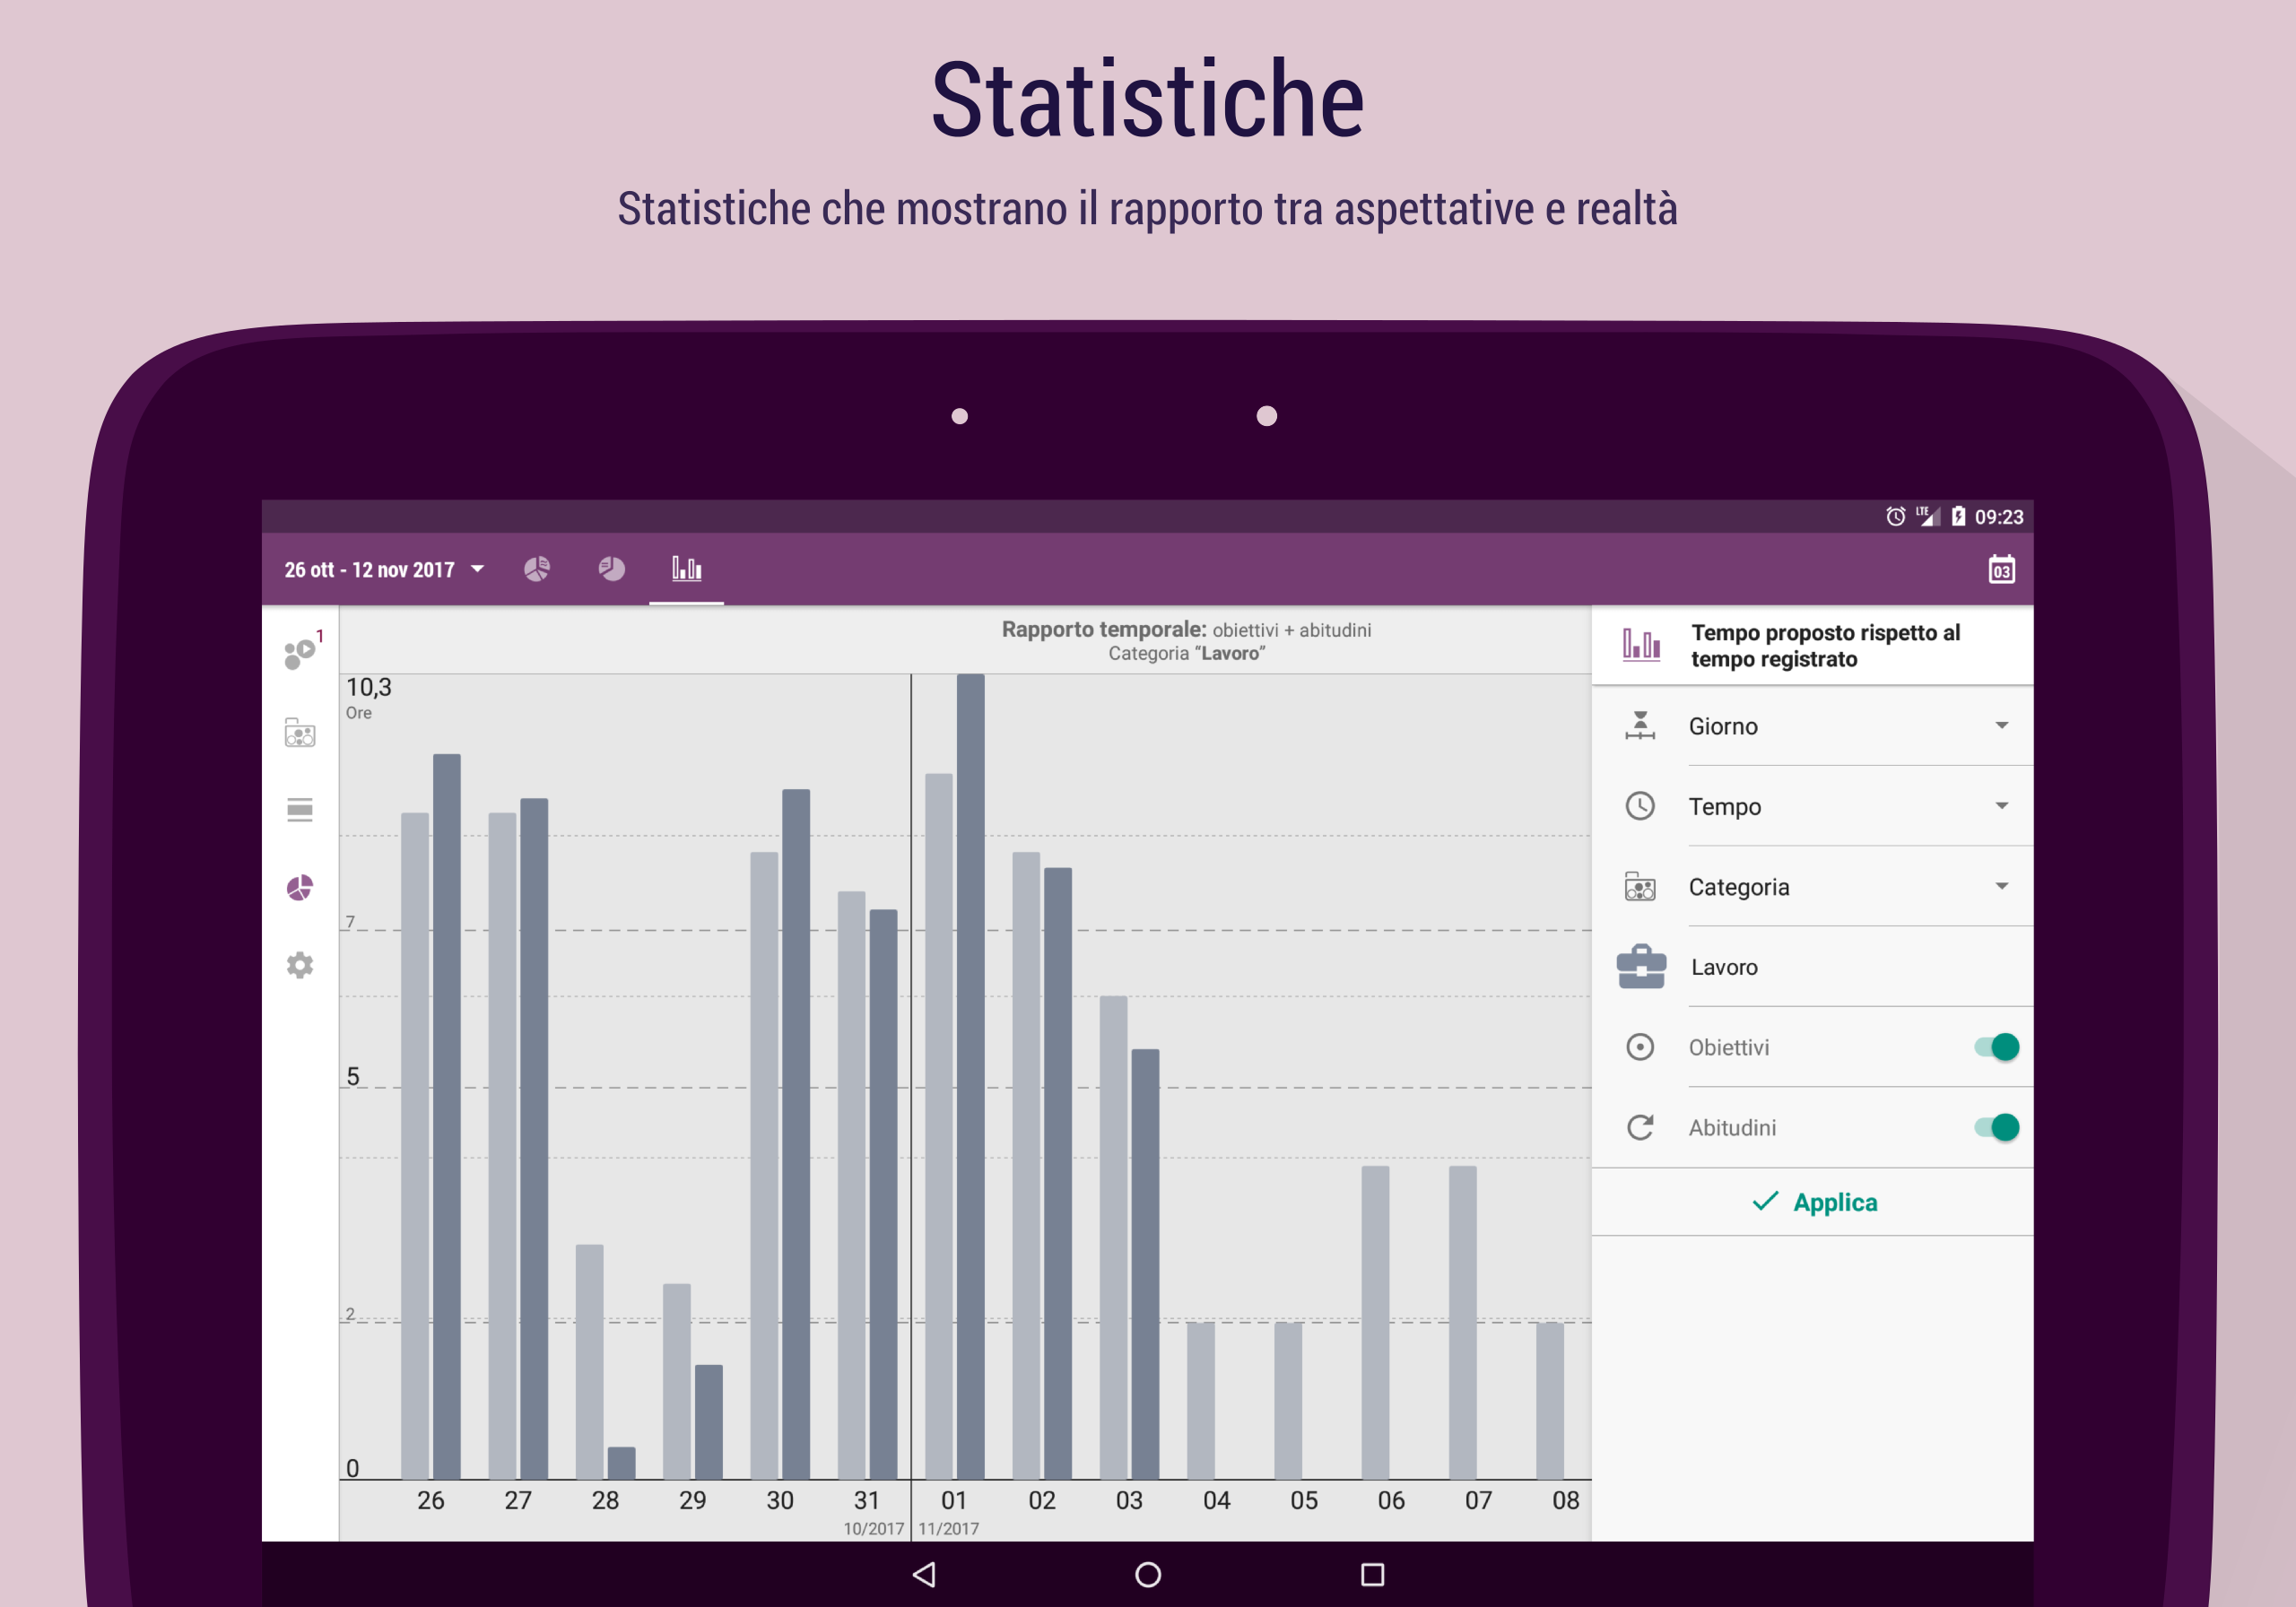Click the Obiettivi target icon
2296x1607 pixels.
point(1640,1047)
